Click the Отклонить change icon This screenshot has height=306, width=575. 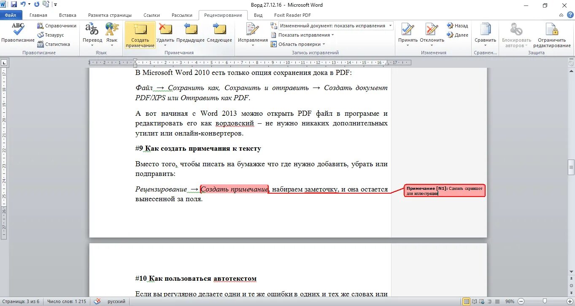(432, 29)
